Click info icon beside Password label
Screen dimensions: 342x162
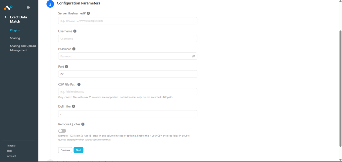point(74,49)
